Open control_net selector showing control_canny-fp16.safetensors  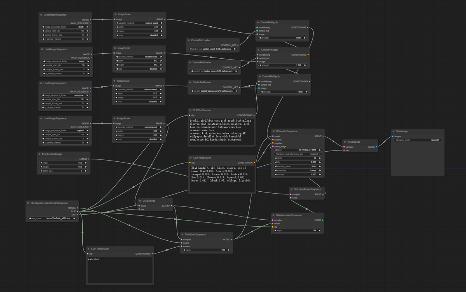(x=214, y=72)
